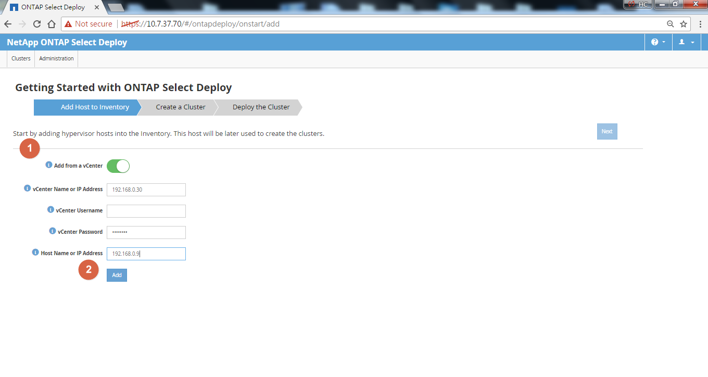The height and width of the screenshot is (377, 708).
Task: Click the browser Forward arrow
Action: (22, 24)
